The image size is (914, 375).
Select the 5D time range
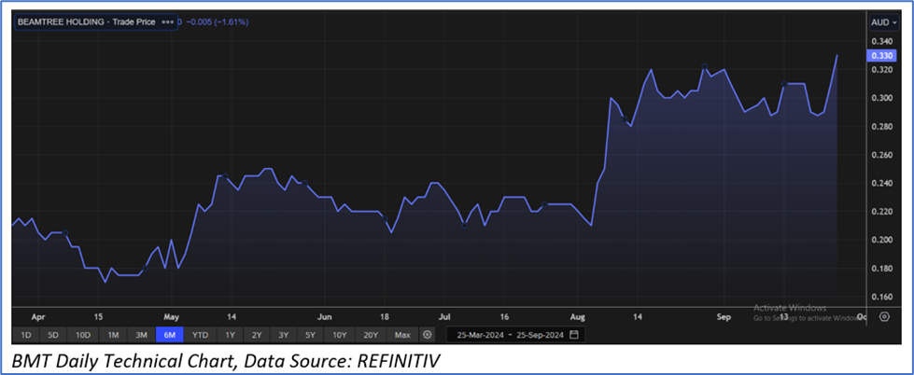click(x=53, y=334)
